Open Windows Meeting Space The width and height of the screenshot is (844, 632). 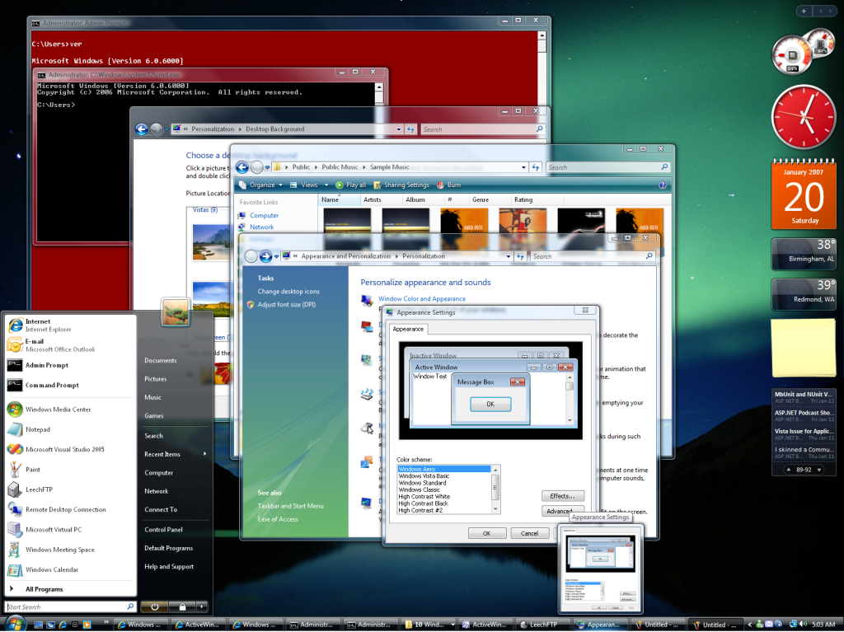point(70,550)
